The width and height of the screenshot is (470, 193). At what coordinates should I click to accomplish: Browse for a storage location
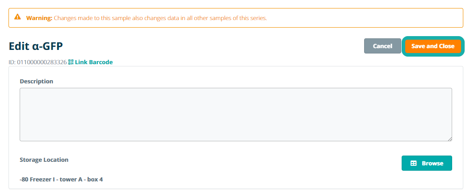tap(427, 163)
